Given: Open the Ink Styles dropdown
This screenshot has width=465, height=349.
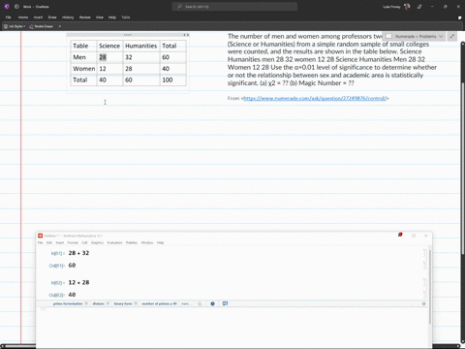Looking at the screenshot, I should click(x=15, y=26).
